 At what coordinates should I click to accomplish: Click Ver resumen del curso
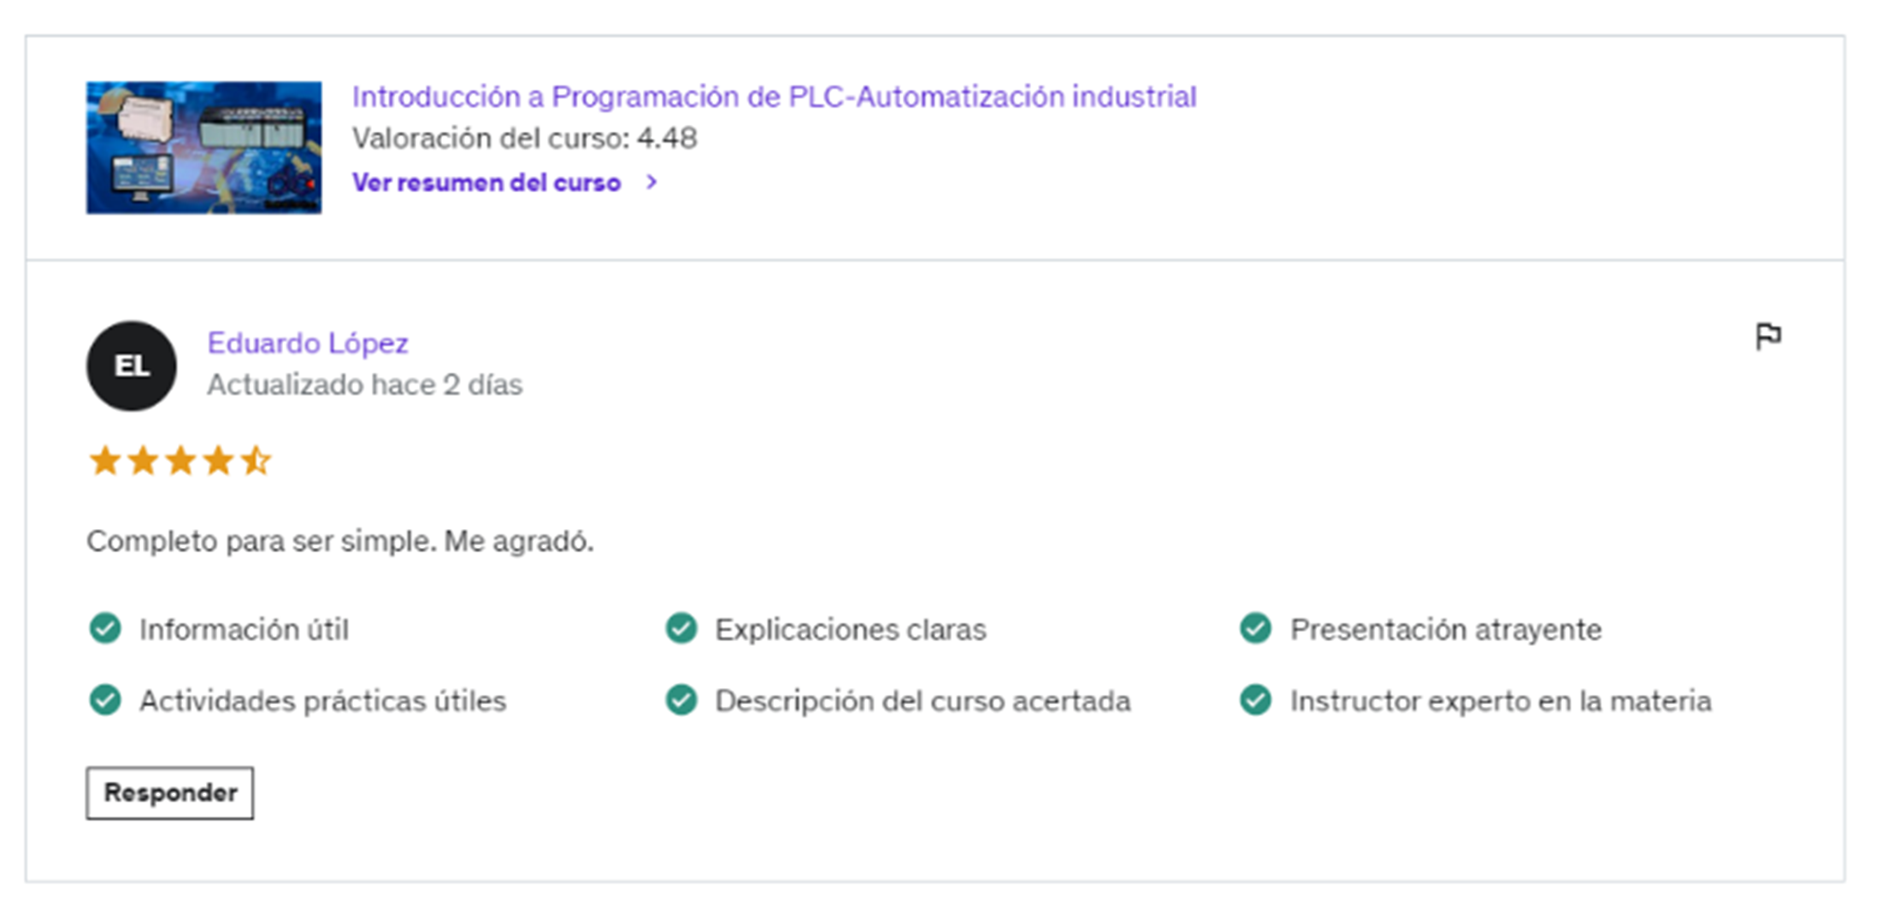point(486,182)
